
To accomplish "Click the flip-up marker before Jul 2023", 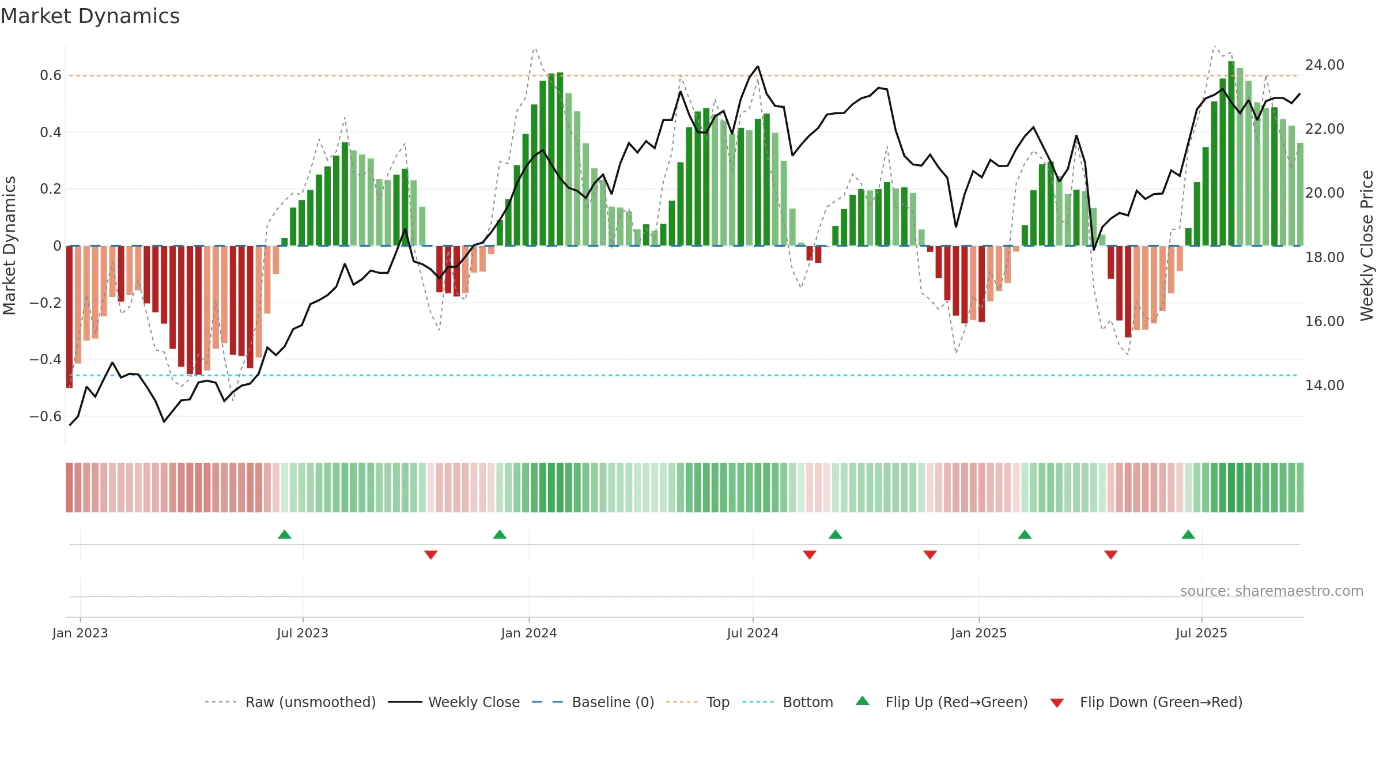I will (285, 534).
